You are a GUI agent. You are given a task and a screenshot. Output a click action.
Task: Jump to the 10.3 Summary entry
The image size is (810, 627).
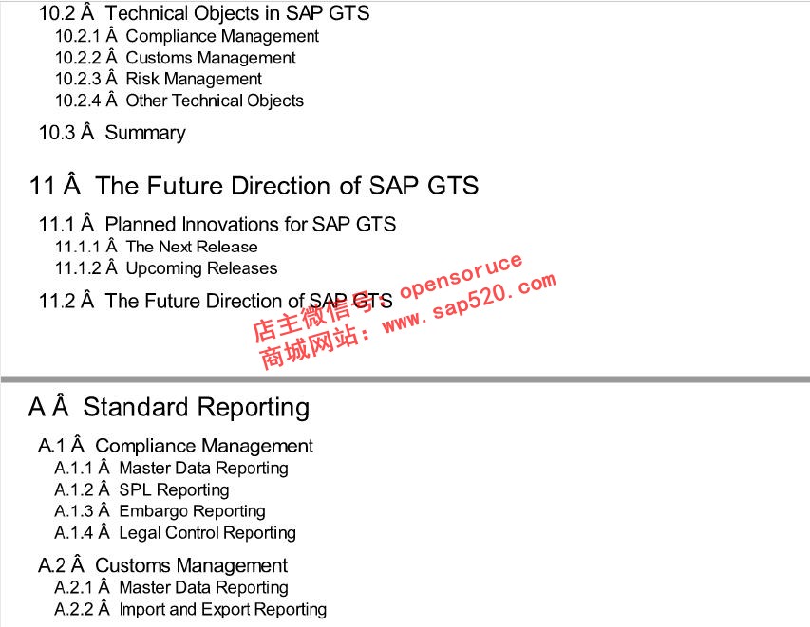112,133
